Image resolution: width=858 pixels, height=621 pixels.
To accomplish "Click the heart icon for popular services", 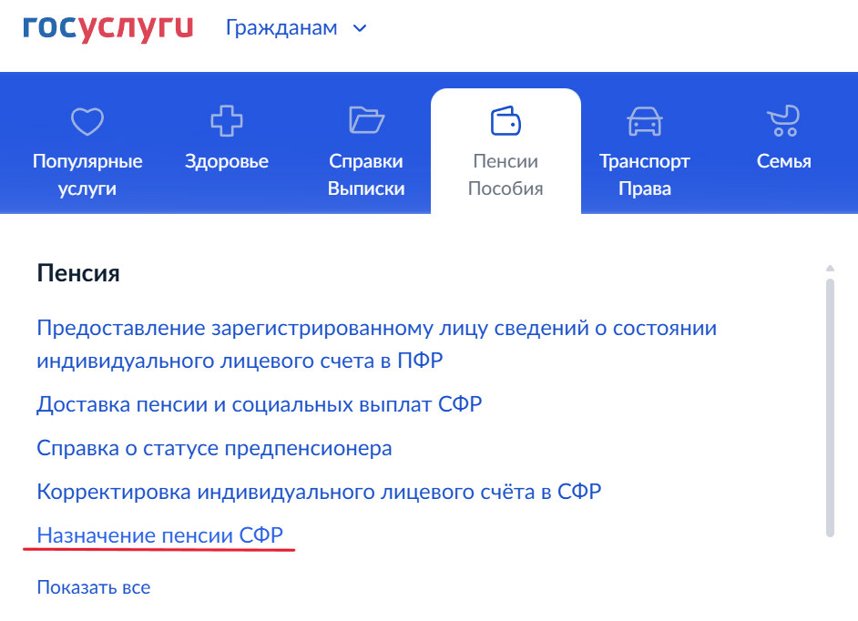I will pos(87,121).
